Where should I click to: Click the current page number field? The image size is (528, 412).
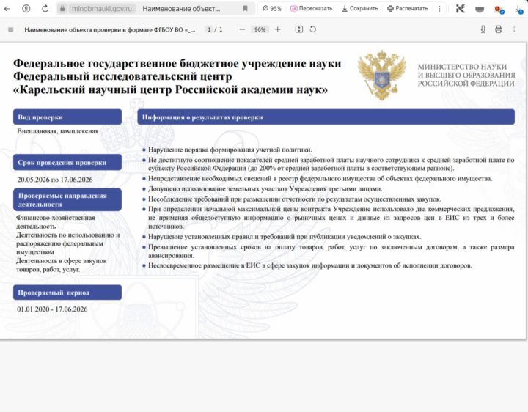point(209,29)
